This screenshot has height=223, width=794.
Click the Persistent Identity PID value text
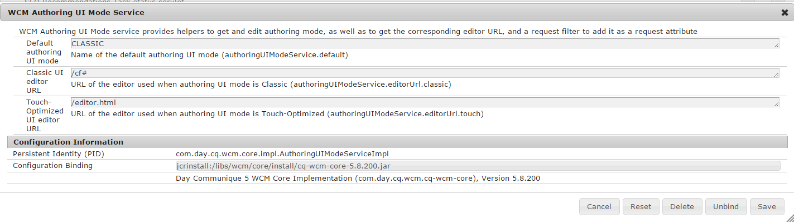[x=282, y=153]
